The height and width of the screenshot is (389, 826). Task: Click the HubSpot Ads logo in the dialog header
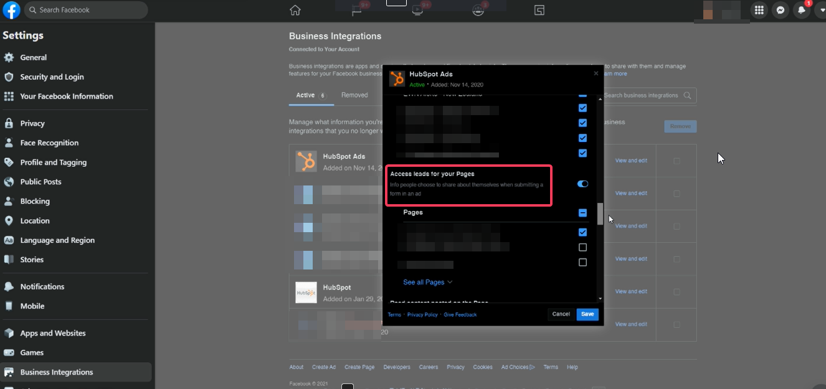[397, 78]
